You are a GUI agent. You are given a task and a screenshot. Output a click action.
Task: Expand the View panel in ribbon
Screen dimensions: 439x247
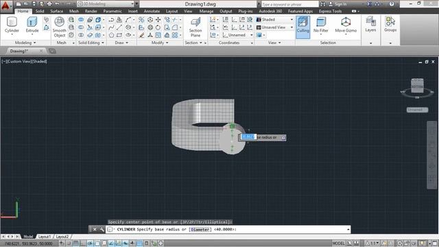[x=274, y=43]
